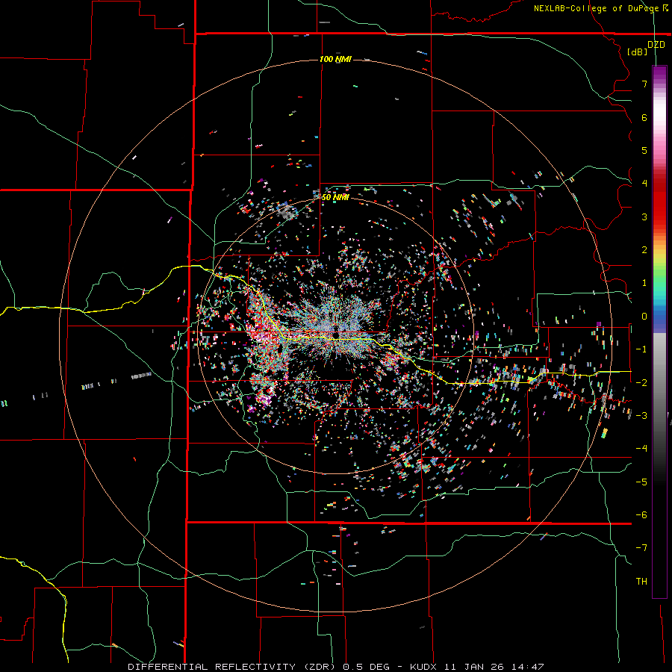Click the '-7' value on color scale
Viewport: 672px width, 672px height.
(641, 548)
